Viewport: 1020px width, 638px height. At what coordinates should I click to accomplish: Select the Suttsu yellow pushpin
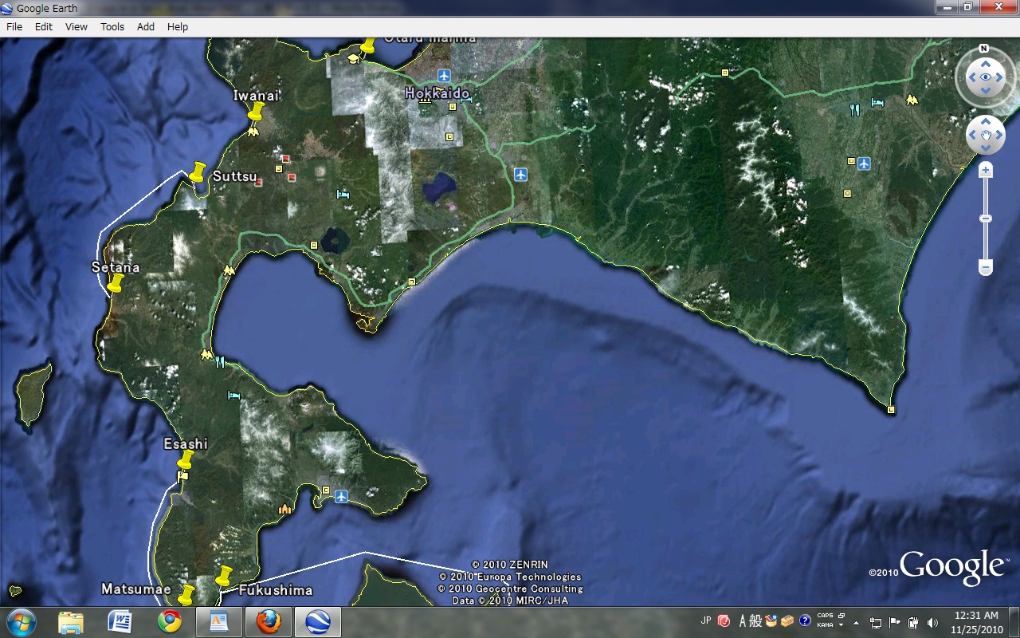198,171
